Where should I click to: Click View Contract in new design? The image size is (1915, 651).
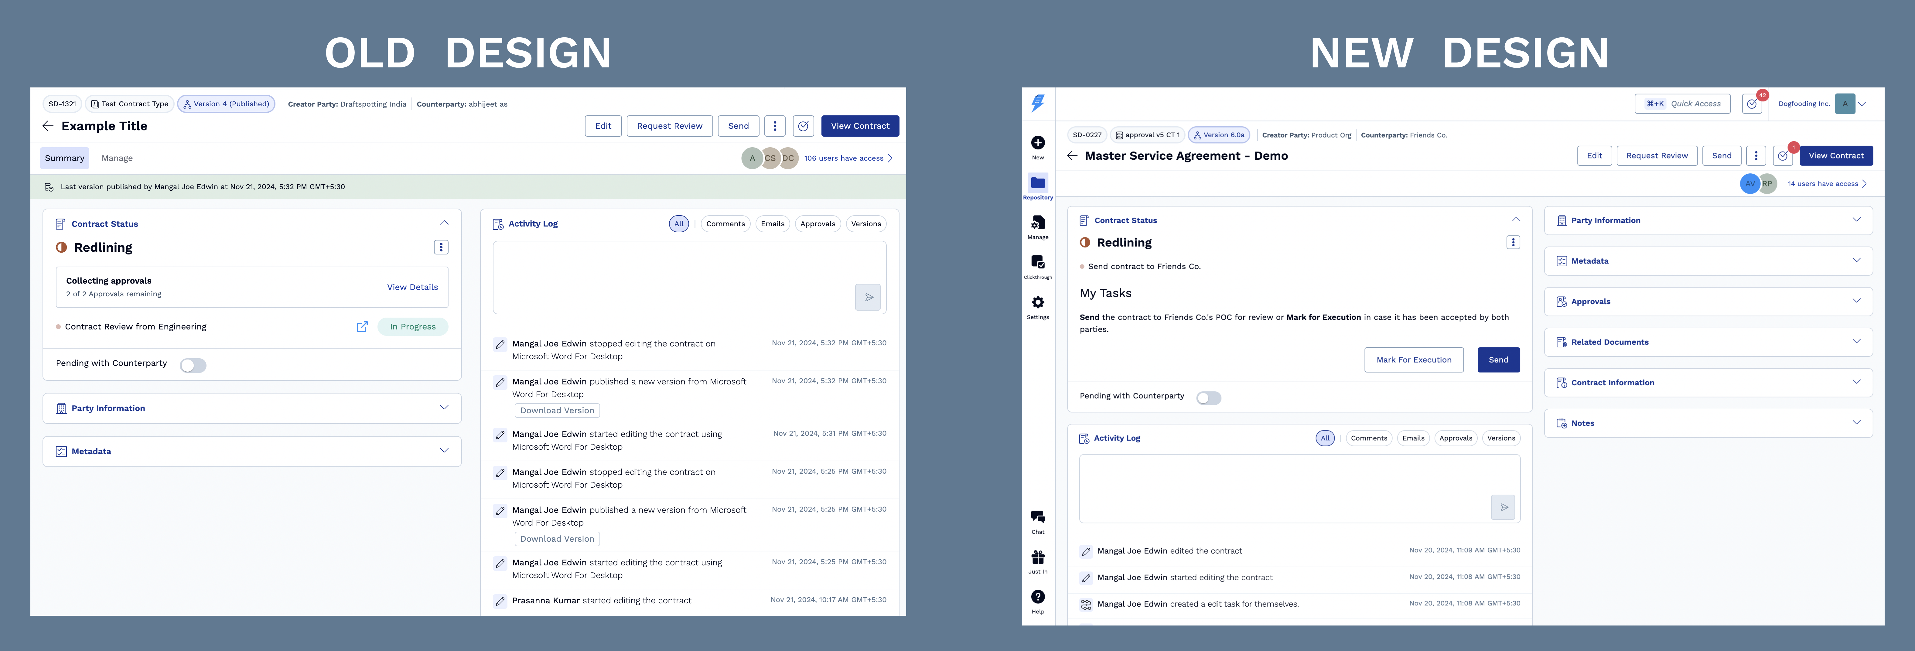1836,156
